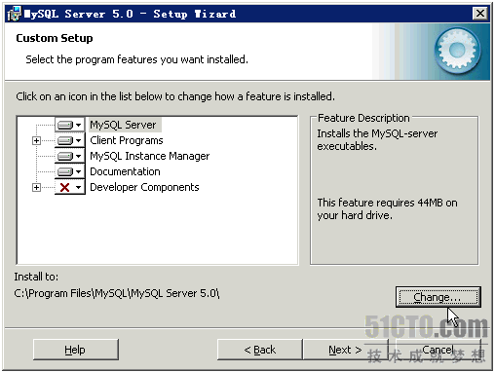Expand the Developer Components tree node
This screenshot has height=372, width=495.
click(36, 188)
